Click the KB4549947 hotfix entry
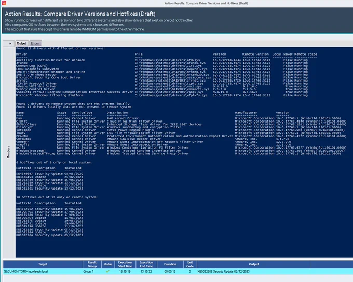The image size is (353, 282). [x=49, y=174]
